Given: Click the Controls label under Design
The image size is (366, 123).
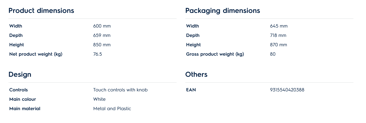Looking at the screenshot, I should pos(18,90).
